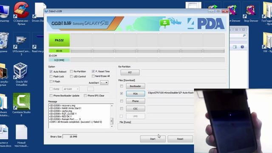Click the PIT button
This screenshot has width=272, height=153.
click(130, 72)
